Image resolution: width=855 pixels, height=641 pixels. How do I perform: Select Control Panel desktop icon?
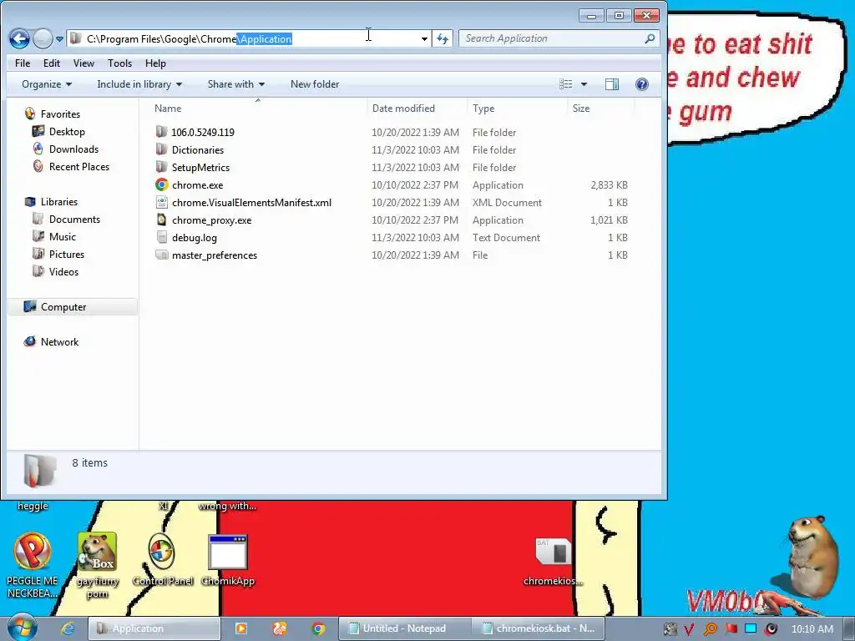(x=162, y=558)
